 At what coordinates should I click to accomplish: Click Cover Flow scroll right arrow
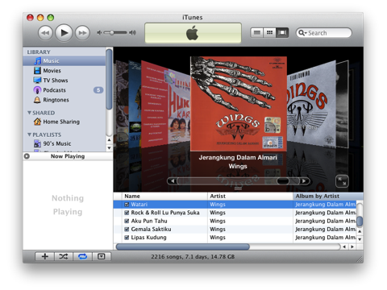pos(304,181)
